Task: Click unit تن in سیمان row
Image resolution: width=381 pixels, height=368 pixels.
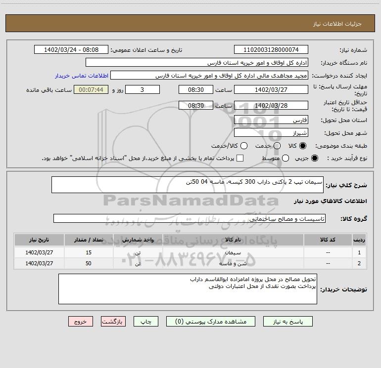Action: pos(138,252)
